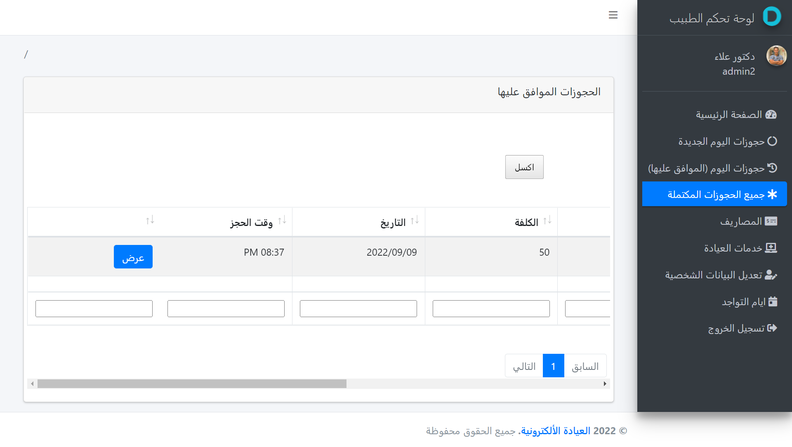Image resolution: width=792 pixels, height=447 pixels.
Task: Toggle the hamburger sidebar menu icon
Action: pos(613,15)
